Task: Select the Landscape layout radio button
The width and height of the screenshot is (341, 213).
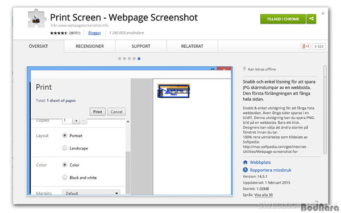Action: click(x=65, y=148)
